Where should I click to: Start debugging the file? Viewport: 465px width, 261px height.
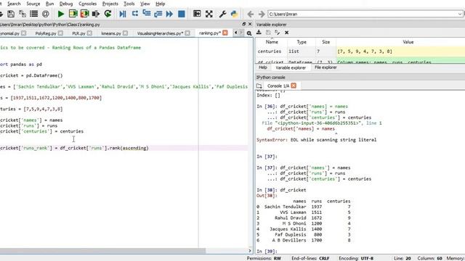click(123, 14)
